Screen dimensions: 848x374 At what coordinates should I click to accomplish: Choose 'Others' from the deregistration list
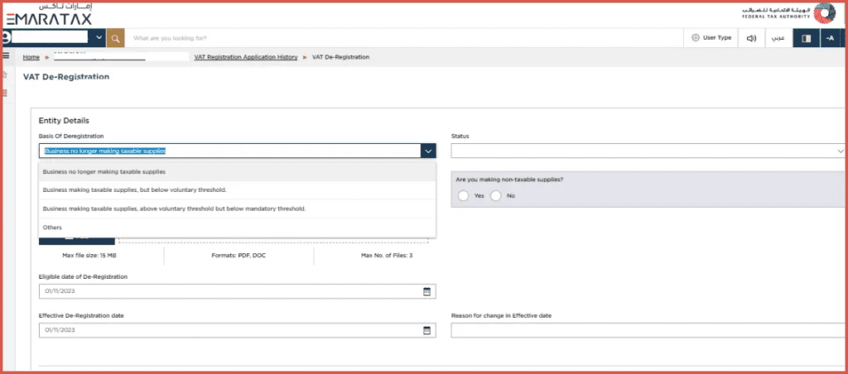tap(52, 227)
